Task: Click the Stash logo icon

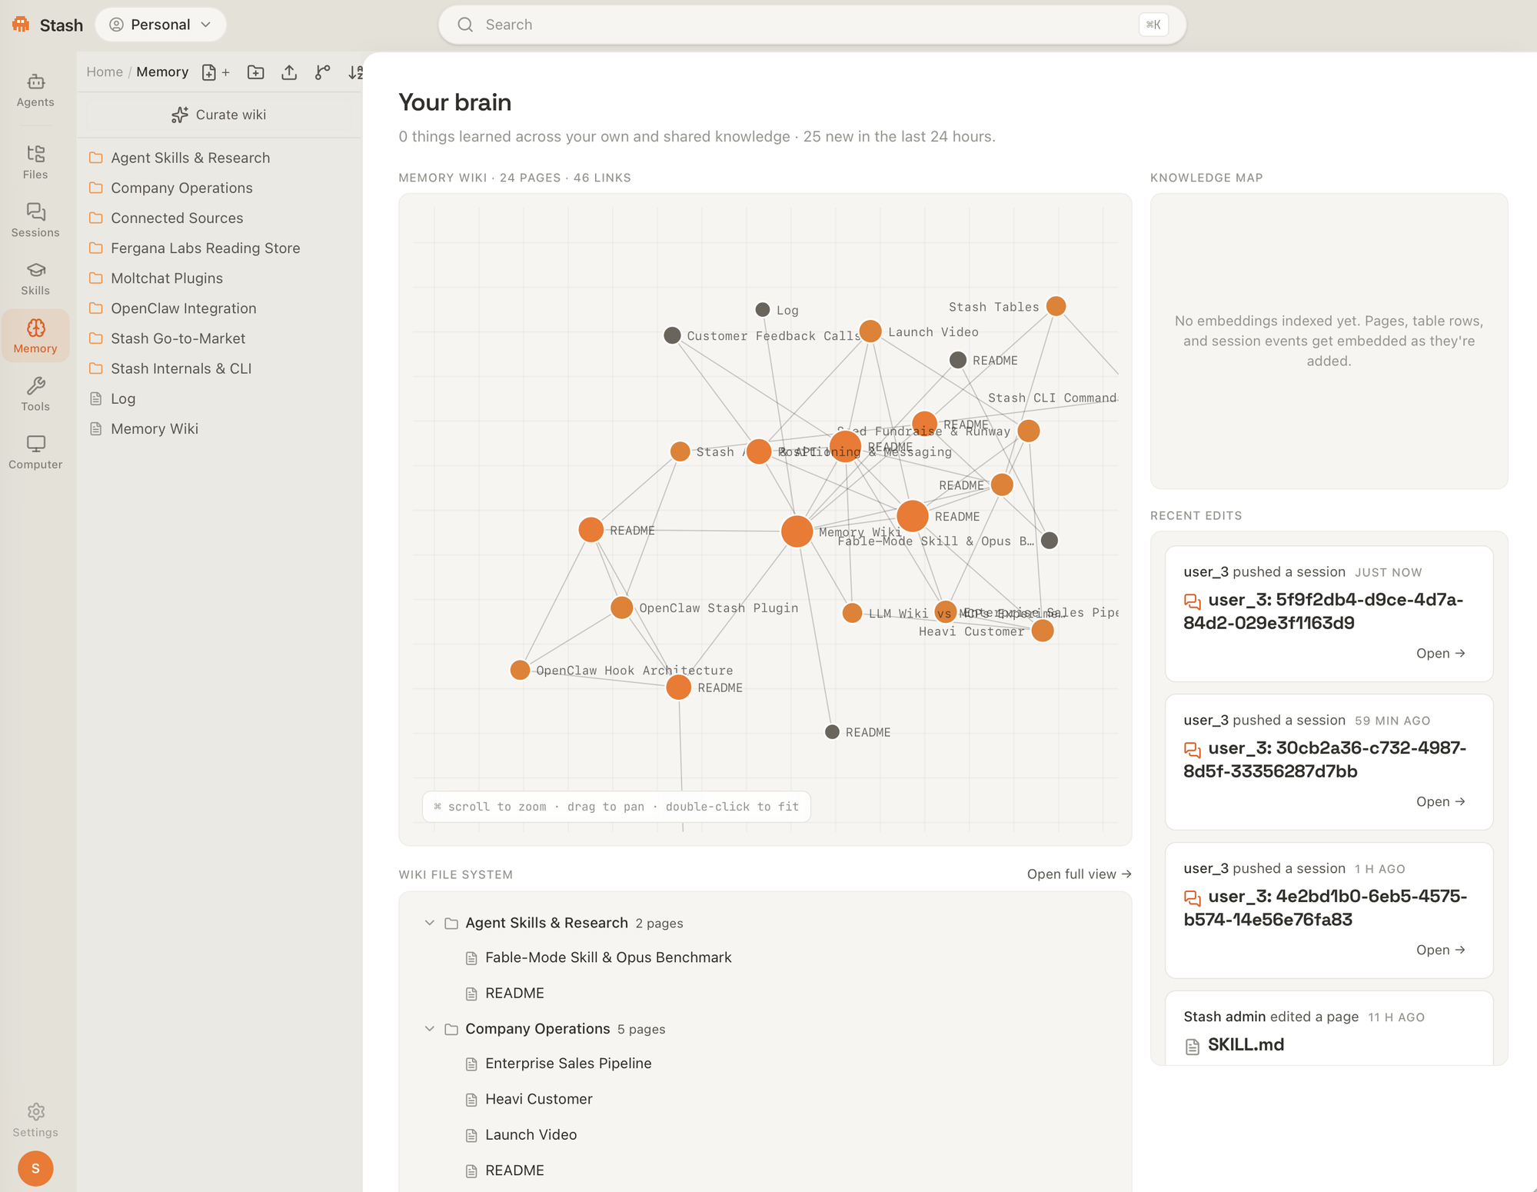Action: pos(21,25)
